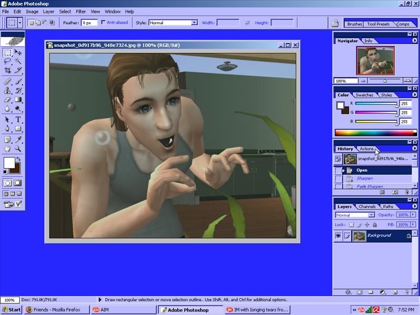Open the Layer menu
420x315 pixels.
[x=48, y=12]
